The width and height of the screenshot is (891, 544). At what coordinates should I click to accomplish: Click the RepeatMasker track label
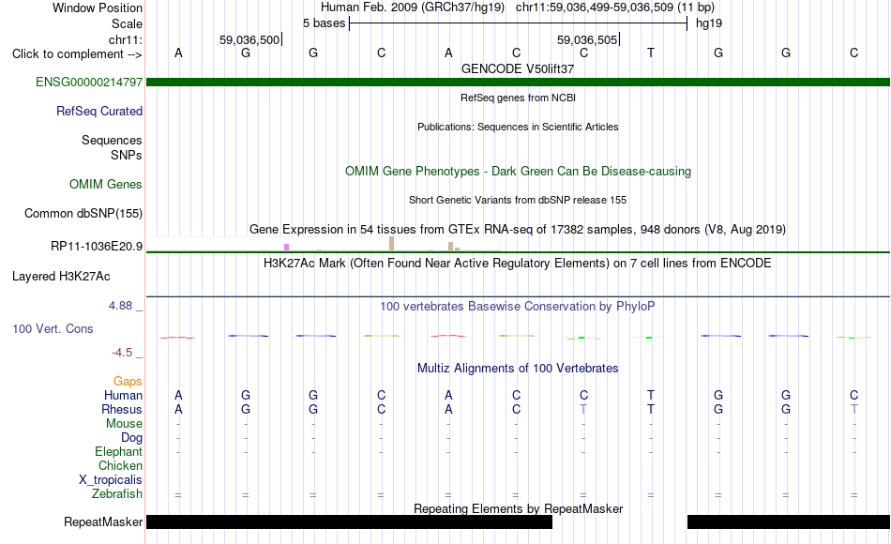pyautogui.click(x=103, y=521)
